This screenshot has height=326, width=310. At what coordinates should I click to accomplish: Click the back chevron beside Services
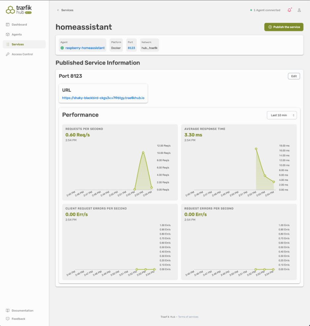coord(58,10)
